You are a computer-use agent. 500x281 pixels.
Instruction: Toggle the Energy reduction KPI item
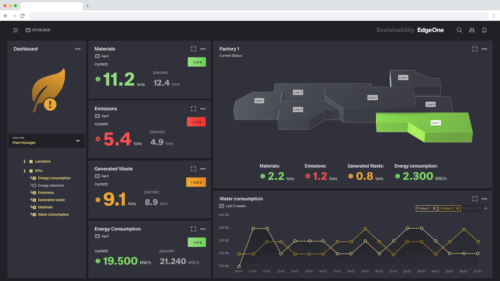51,185
